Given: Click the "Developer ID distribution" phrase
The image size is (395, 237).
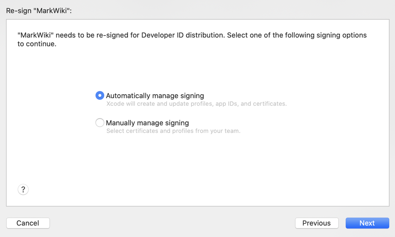Looking at the screenshot, I should coord(182,35).
